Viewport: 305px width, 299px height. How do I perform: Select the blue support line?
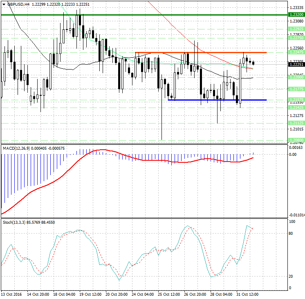[217, 100]
